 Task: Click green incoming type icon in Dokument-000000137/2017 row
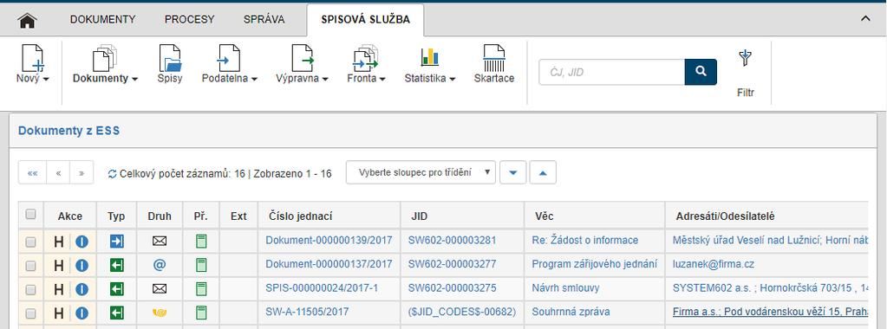(x=117, y=265)
